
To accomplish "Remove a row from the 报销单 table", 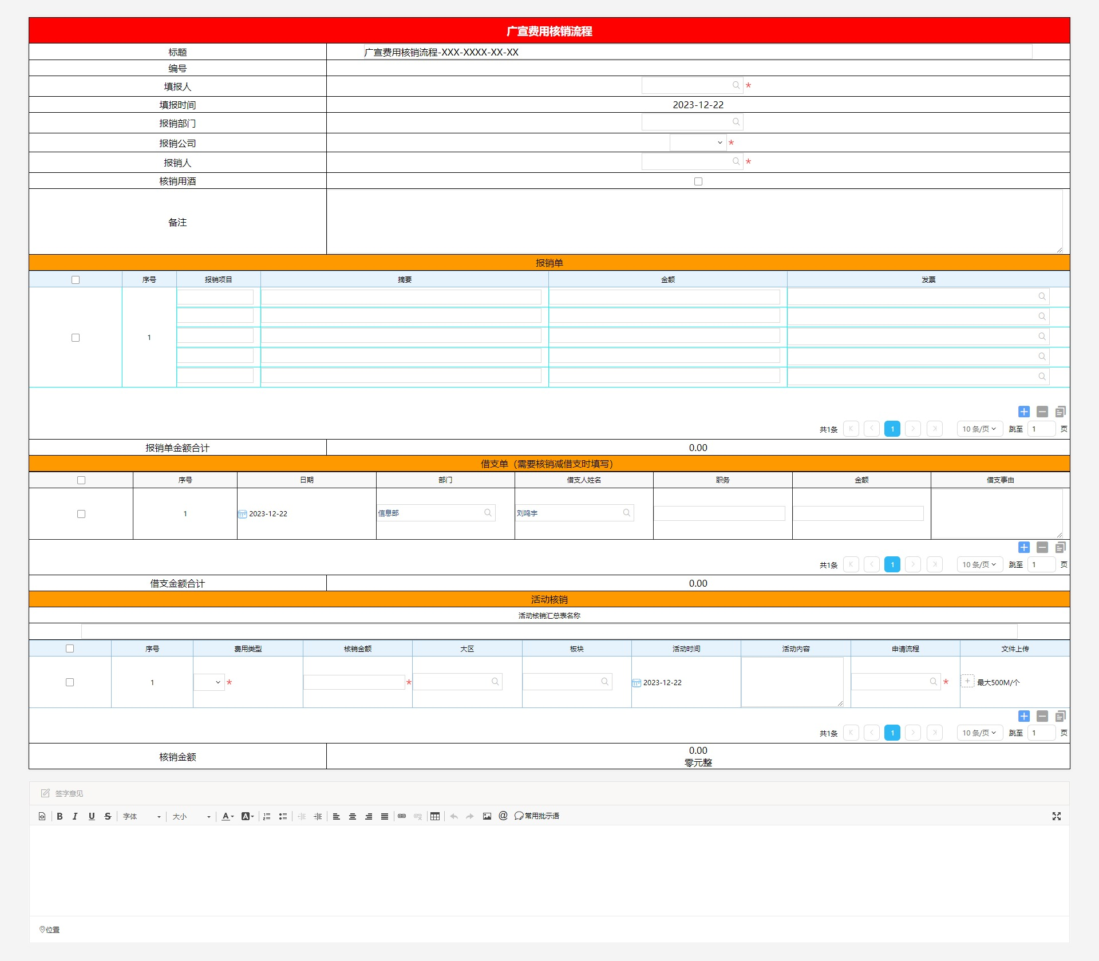I will tap(1042, 412).
